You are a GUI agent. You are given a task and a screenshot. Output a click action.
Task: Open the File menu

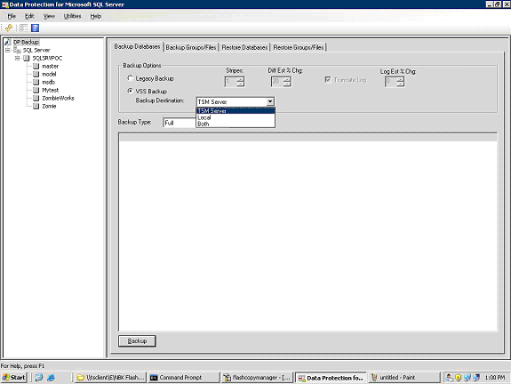[x=12, y=16]
